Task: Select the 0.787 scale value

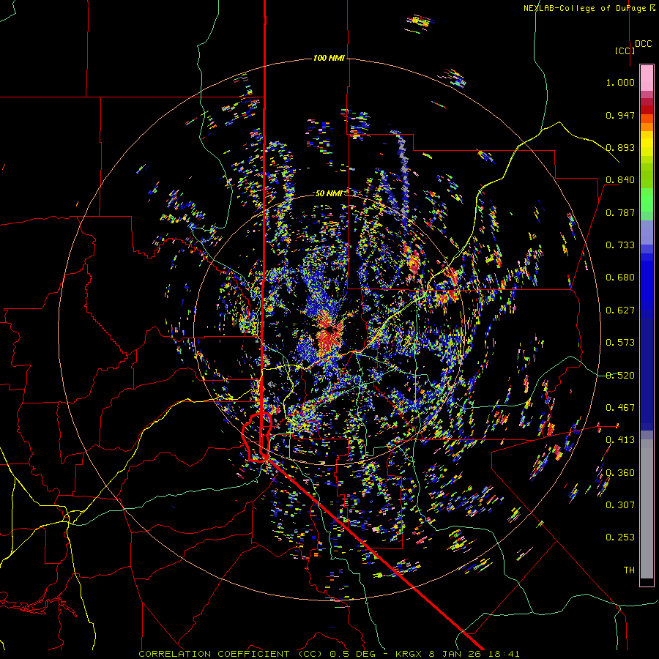Action: [x=620, y=212]
